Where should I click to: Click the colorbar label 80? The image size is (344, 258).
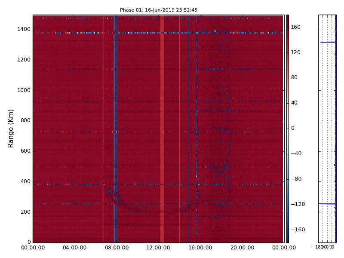pos(294,77)
